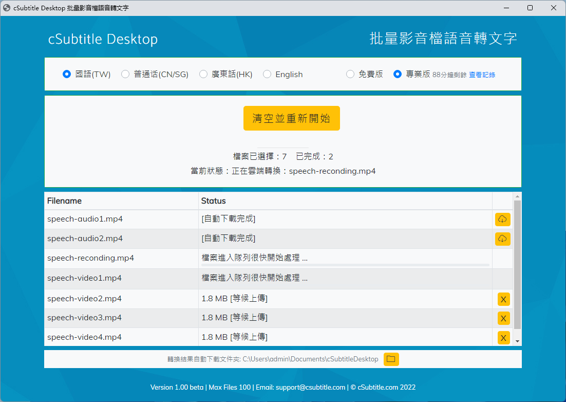Viewport: 566px width, 402px height.
Task: Minimize the cSubtitle Desktop window
Action: (506, 8)
